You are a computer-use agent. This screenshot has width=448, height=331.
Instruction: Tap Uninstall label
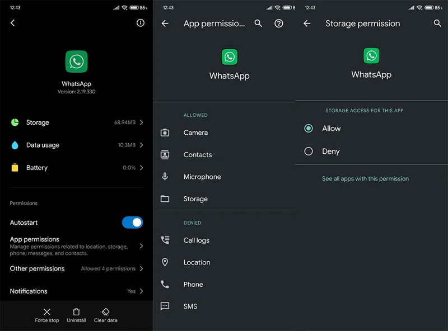(x=76, y=320)
